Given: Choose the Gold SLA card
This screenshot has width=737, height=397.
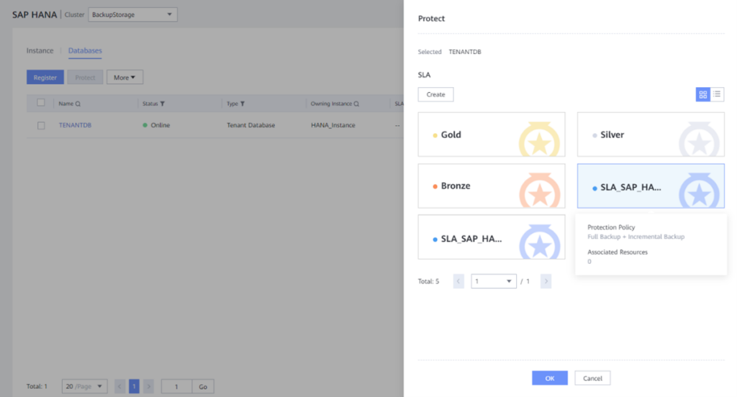Looking at the screenshot, I should click(491, 134).
